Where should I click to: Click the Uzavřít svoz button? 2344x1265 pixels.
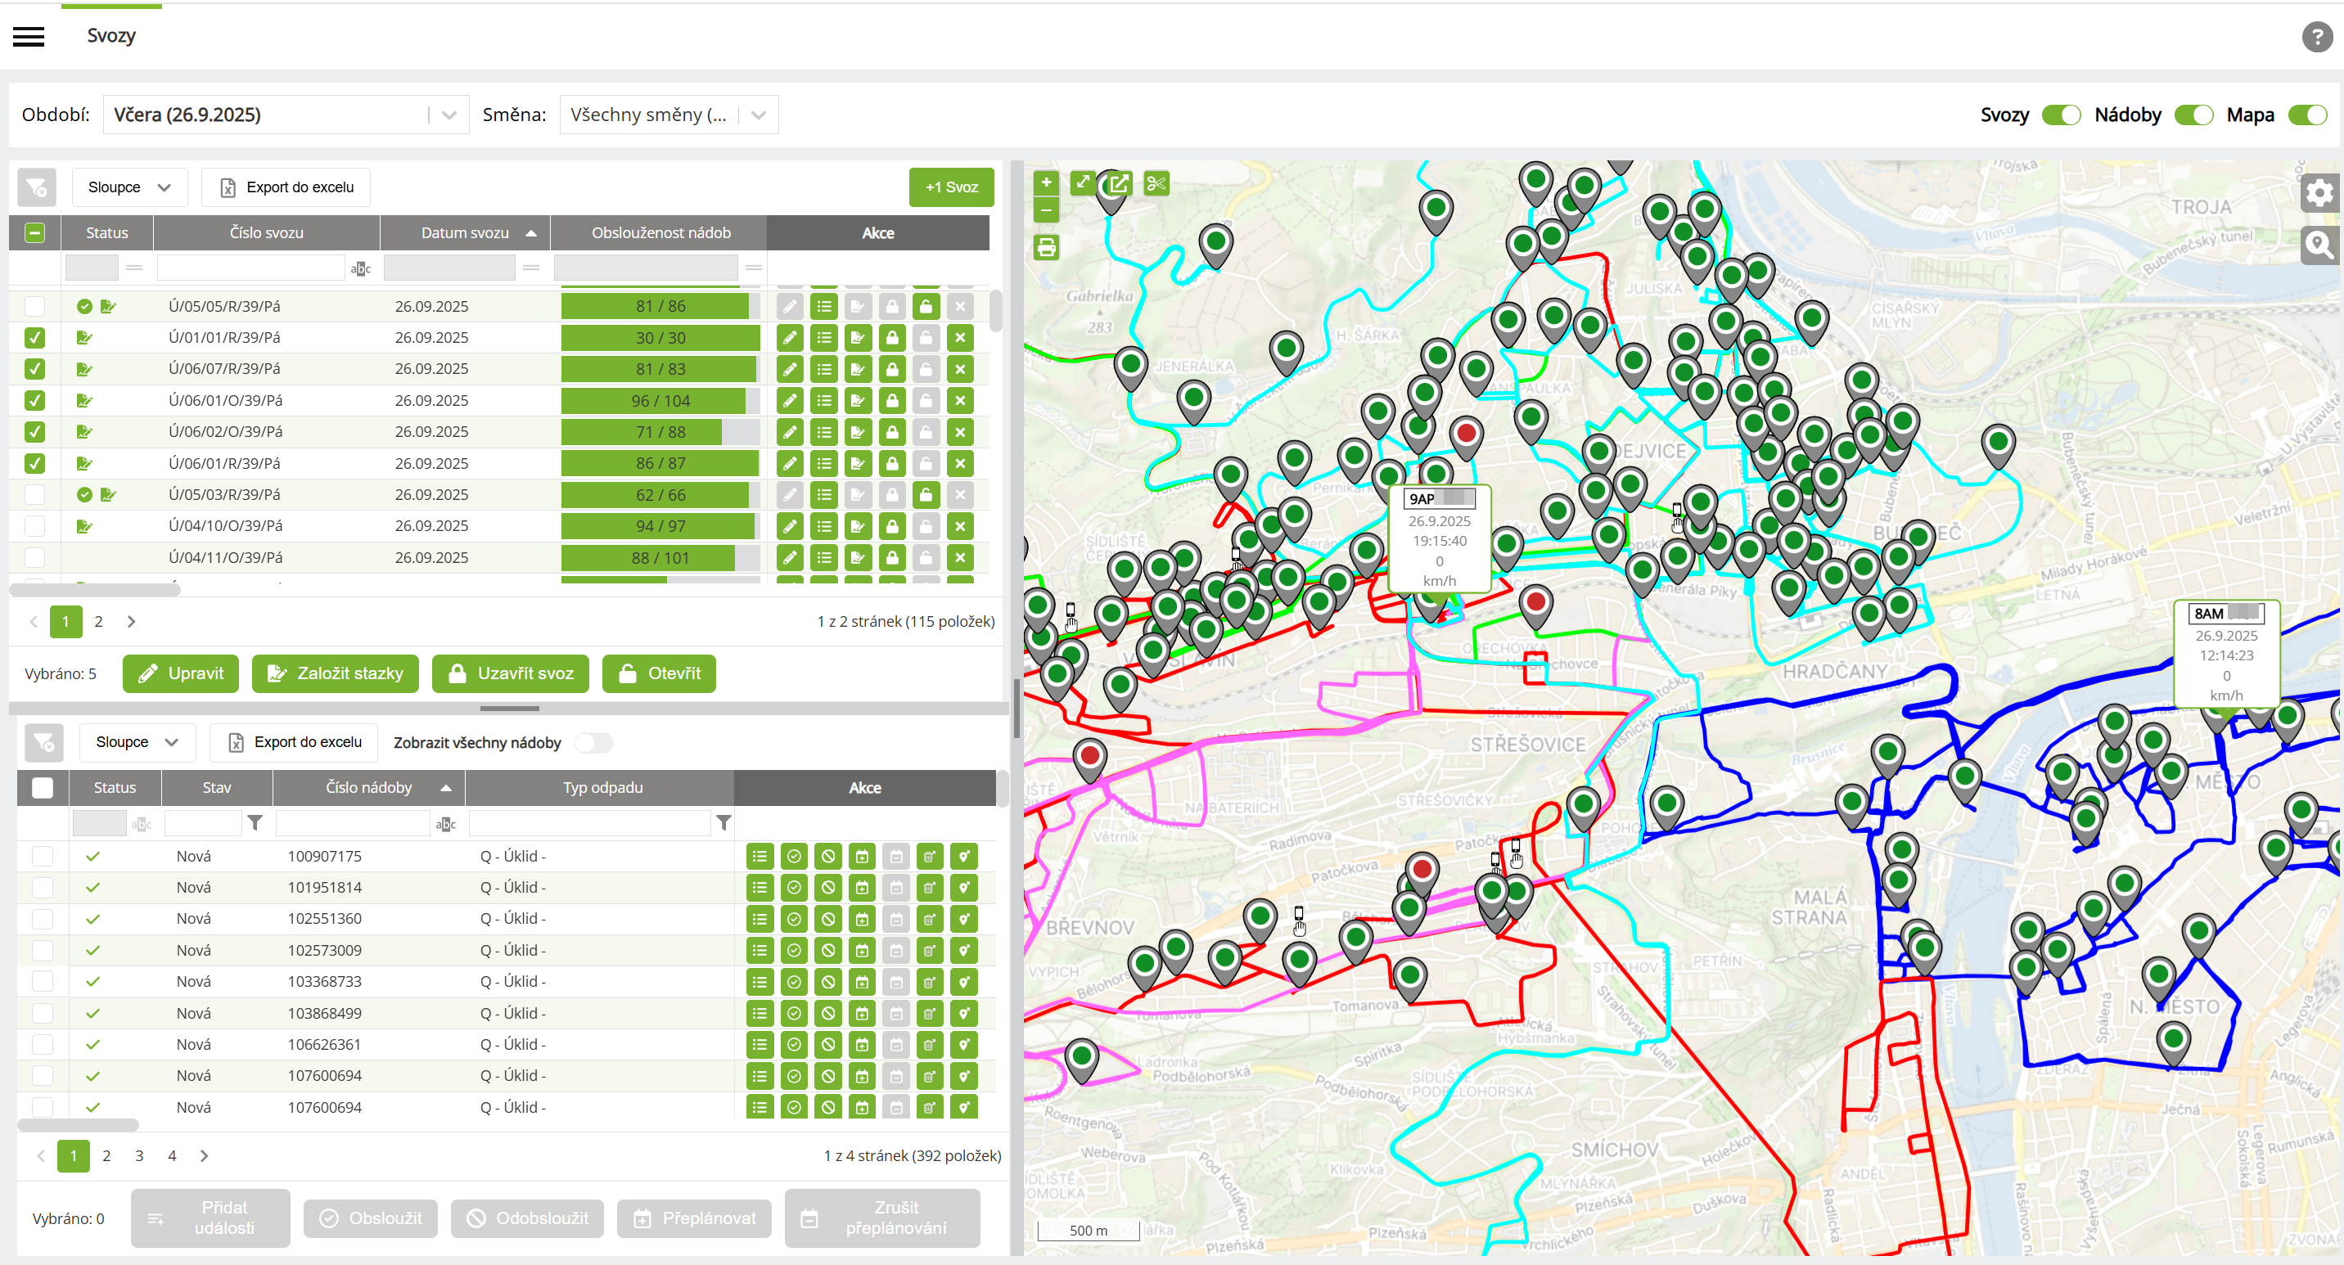point(511,673)
